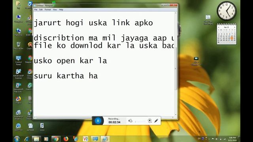Adjust the recorder volume slider
Screen dimensions: 253x142
click(140, 121)
